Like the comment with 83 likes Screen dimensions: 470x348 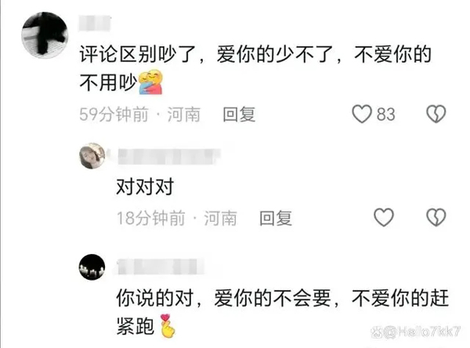pyautogui.click(x=361, y=114)
